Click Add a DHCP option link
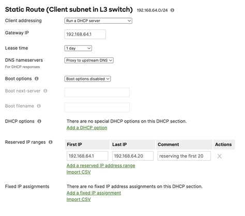Screen dimensions: 245x216 (x=87, y=128)
